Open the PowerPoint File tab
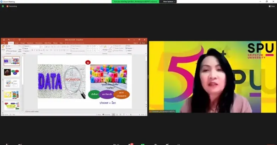 click(x=5, y=43)
